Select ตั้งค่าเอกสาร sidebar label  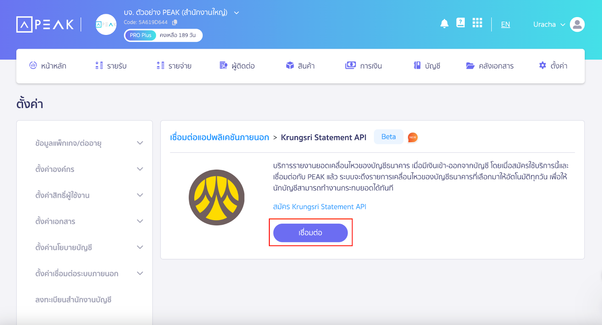pos(55,221)
